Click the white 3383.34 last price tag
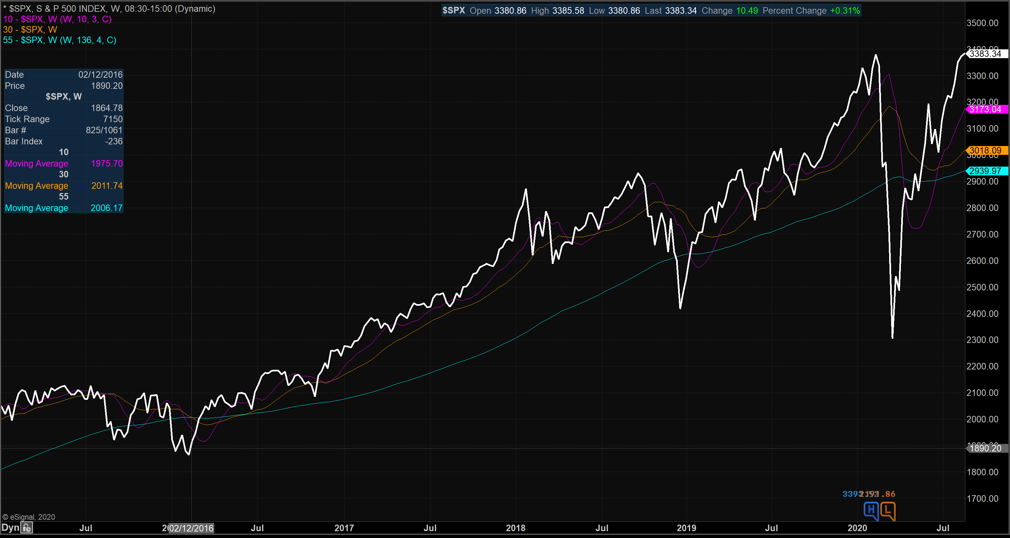 click(x=986, y=54)
